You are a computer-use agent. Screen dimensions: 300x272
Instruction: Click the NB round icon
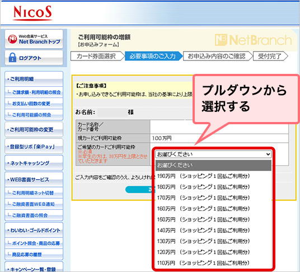point(12,39)
